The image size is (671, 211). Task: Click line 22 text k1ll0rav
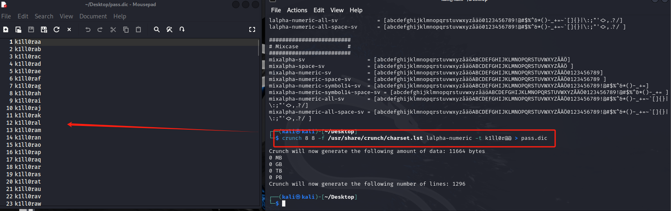pyautogui.click(x=28, y=196)
